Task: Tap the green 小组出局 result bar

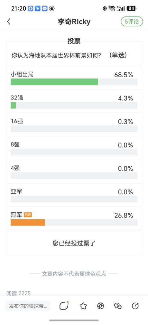Action: (54, 82)
